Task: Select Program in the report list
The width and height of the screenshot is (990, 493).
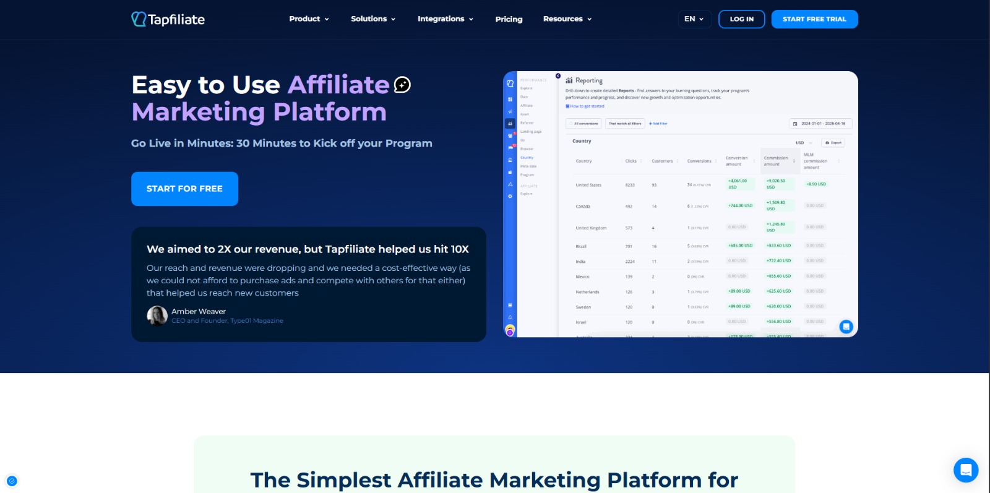Action: coord(527,175)
